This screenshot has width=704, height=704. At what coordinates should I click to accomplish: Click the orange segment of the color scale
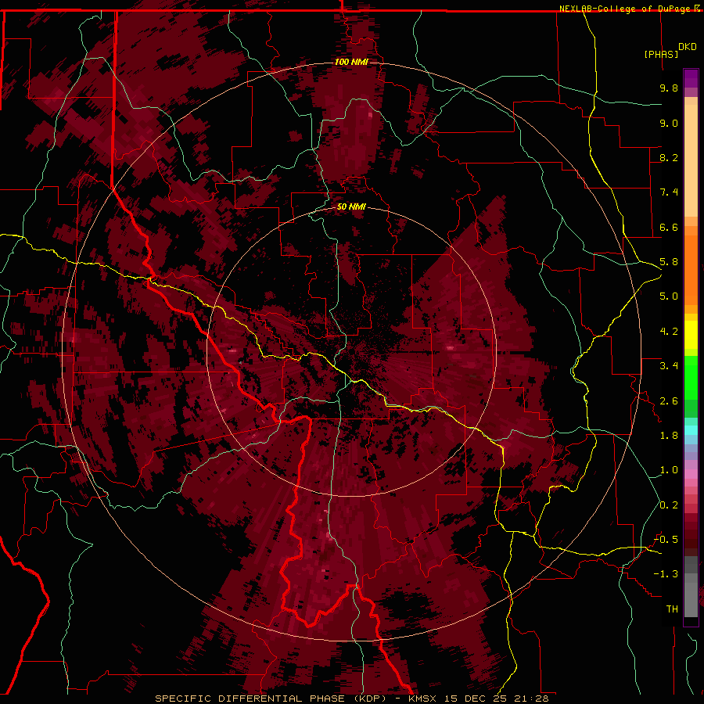[x=691, y=270]
